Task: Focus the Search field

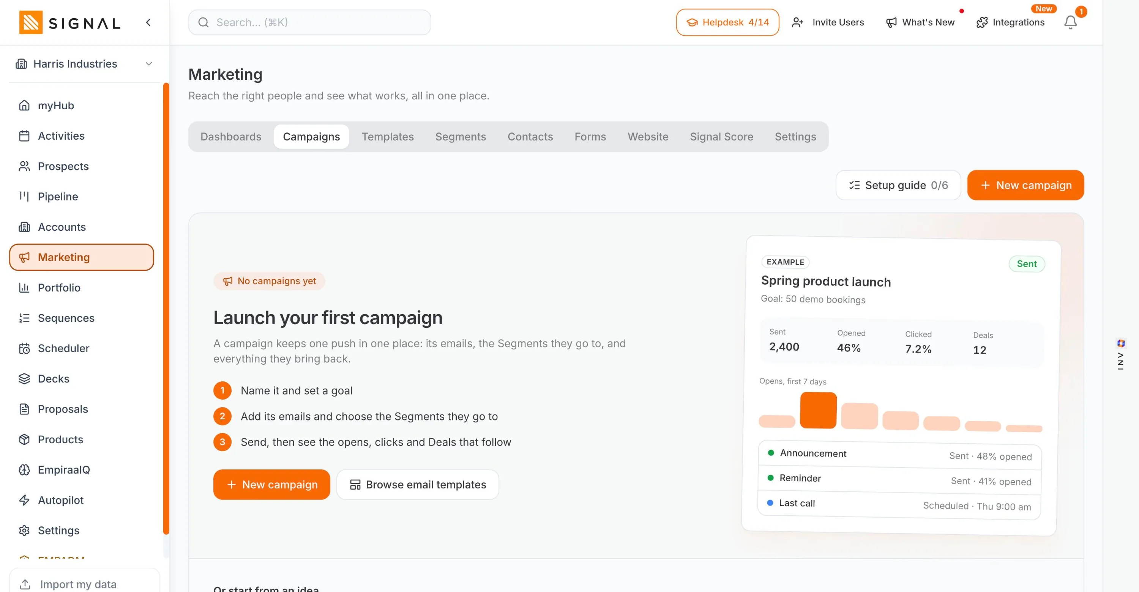Action: pyautogui.click(x=309, y=22)
